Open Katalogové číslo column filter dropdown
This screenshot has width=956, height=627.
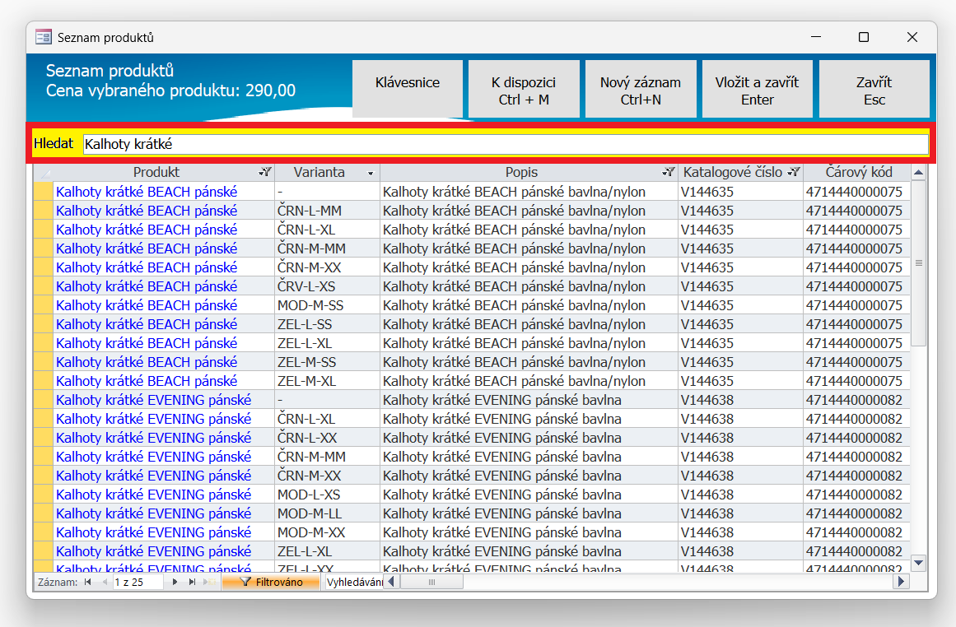click(x=794, y=173)
